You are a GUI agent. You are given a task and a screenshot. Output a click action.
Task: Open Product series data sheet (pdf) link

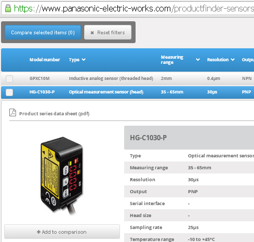tap(55, 114)
